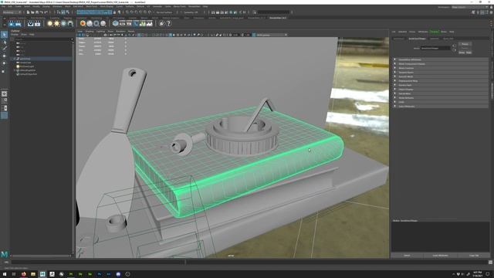Viewport: 494px width, 278px height.
Task: Expand the Displacement Map section
Action: [441, 80]
